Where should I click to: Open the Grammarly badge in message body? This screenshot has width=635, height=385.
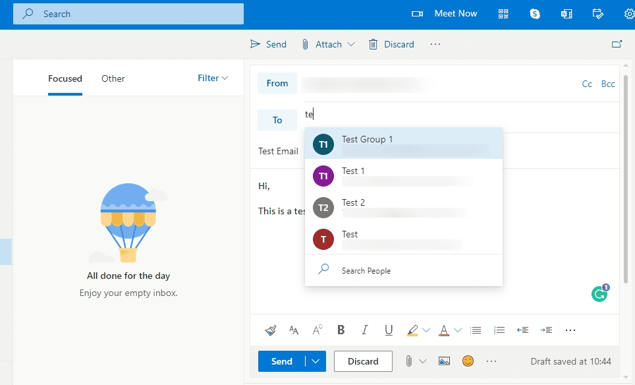[600, 293]
